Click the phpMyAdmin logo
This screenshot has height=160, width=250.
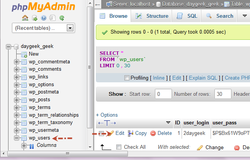coord(43,7)
